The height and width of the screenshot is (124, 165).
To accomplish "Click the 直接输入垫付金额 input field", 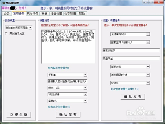I will 67,81.
